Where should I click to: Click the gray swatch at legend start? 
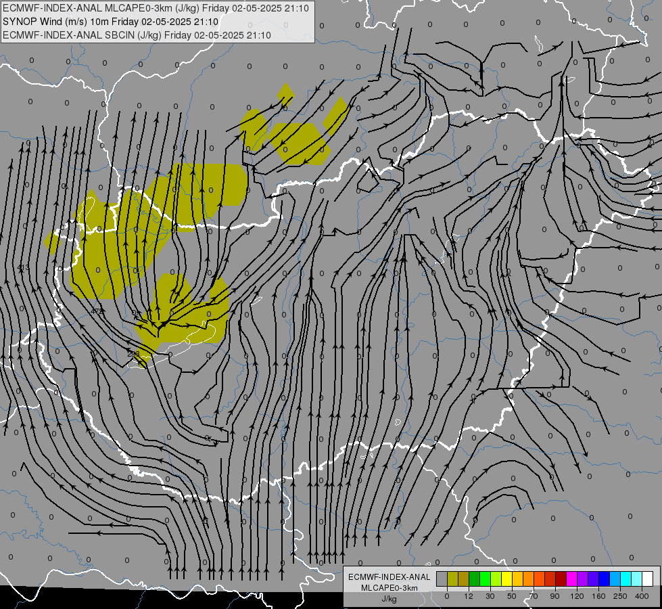pos(442,579)
